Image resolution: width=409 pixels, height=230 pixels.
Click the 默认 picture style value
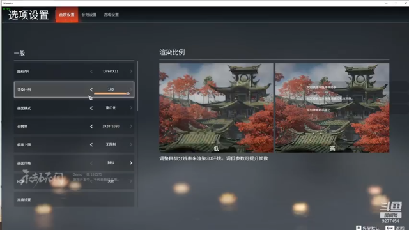click(x=111, y=163)
